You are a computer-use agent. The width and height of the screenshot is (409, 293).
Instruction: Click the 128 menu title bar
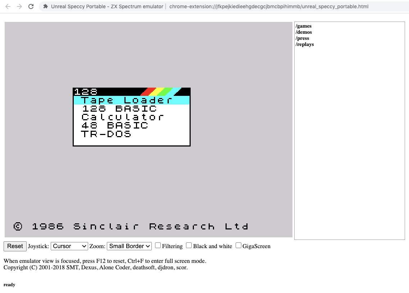tap(131, 92)
